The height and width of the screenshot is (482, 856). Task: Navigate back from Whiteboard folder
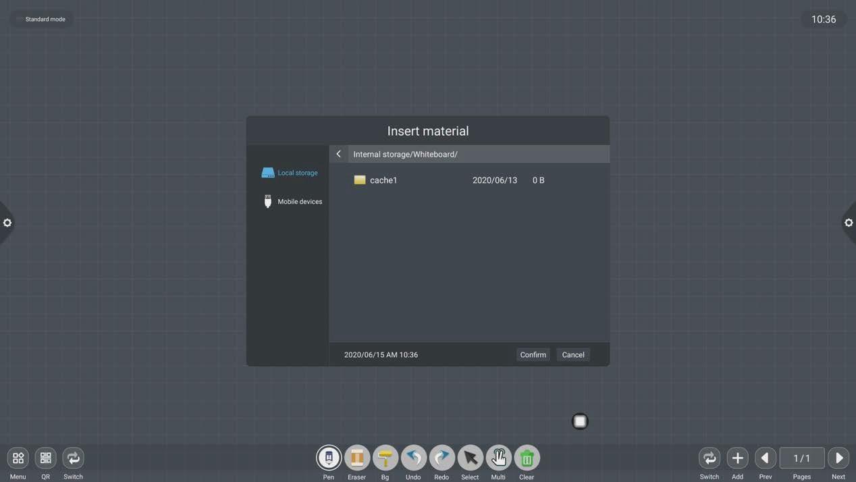[339, 154]
